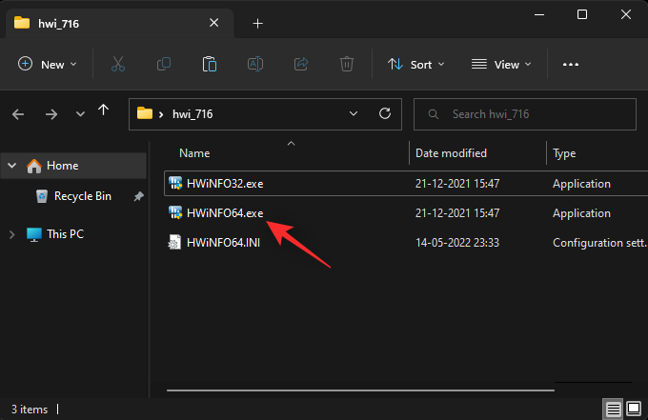
Task: Open the Sort options dropdown
Action: pos(416,65)
